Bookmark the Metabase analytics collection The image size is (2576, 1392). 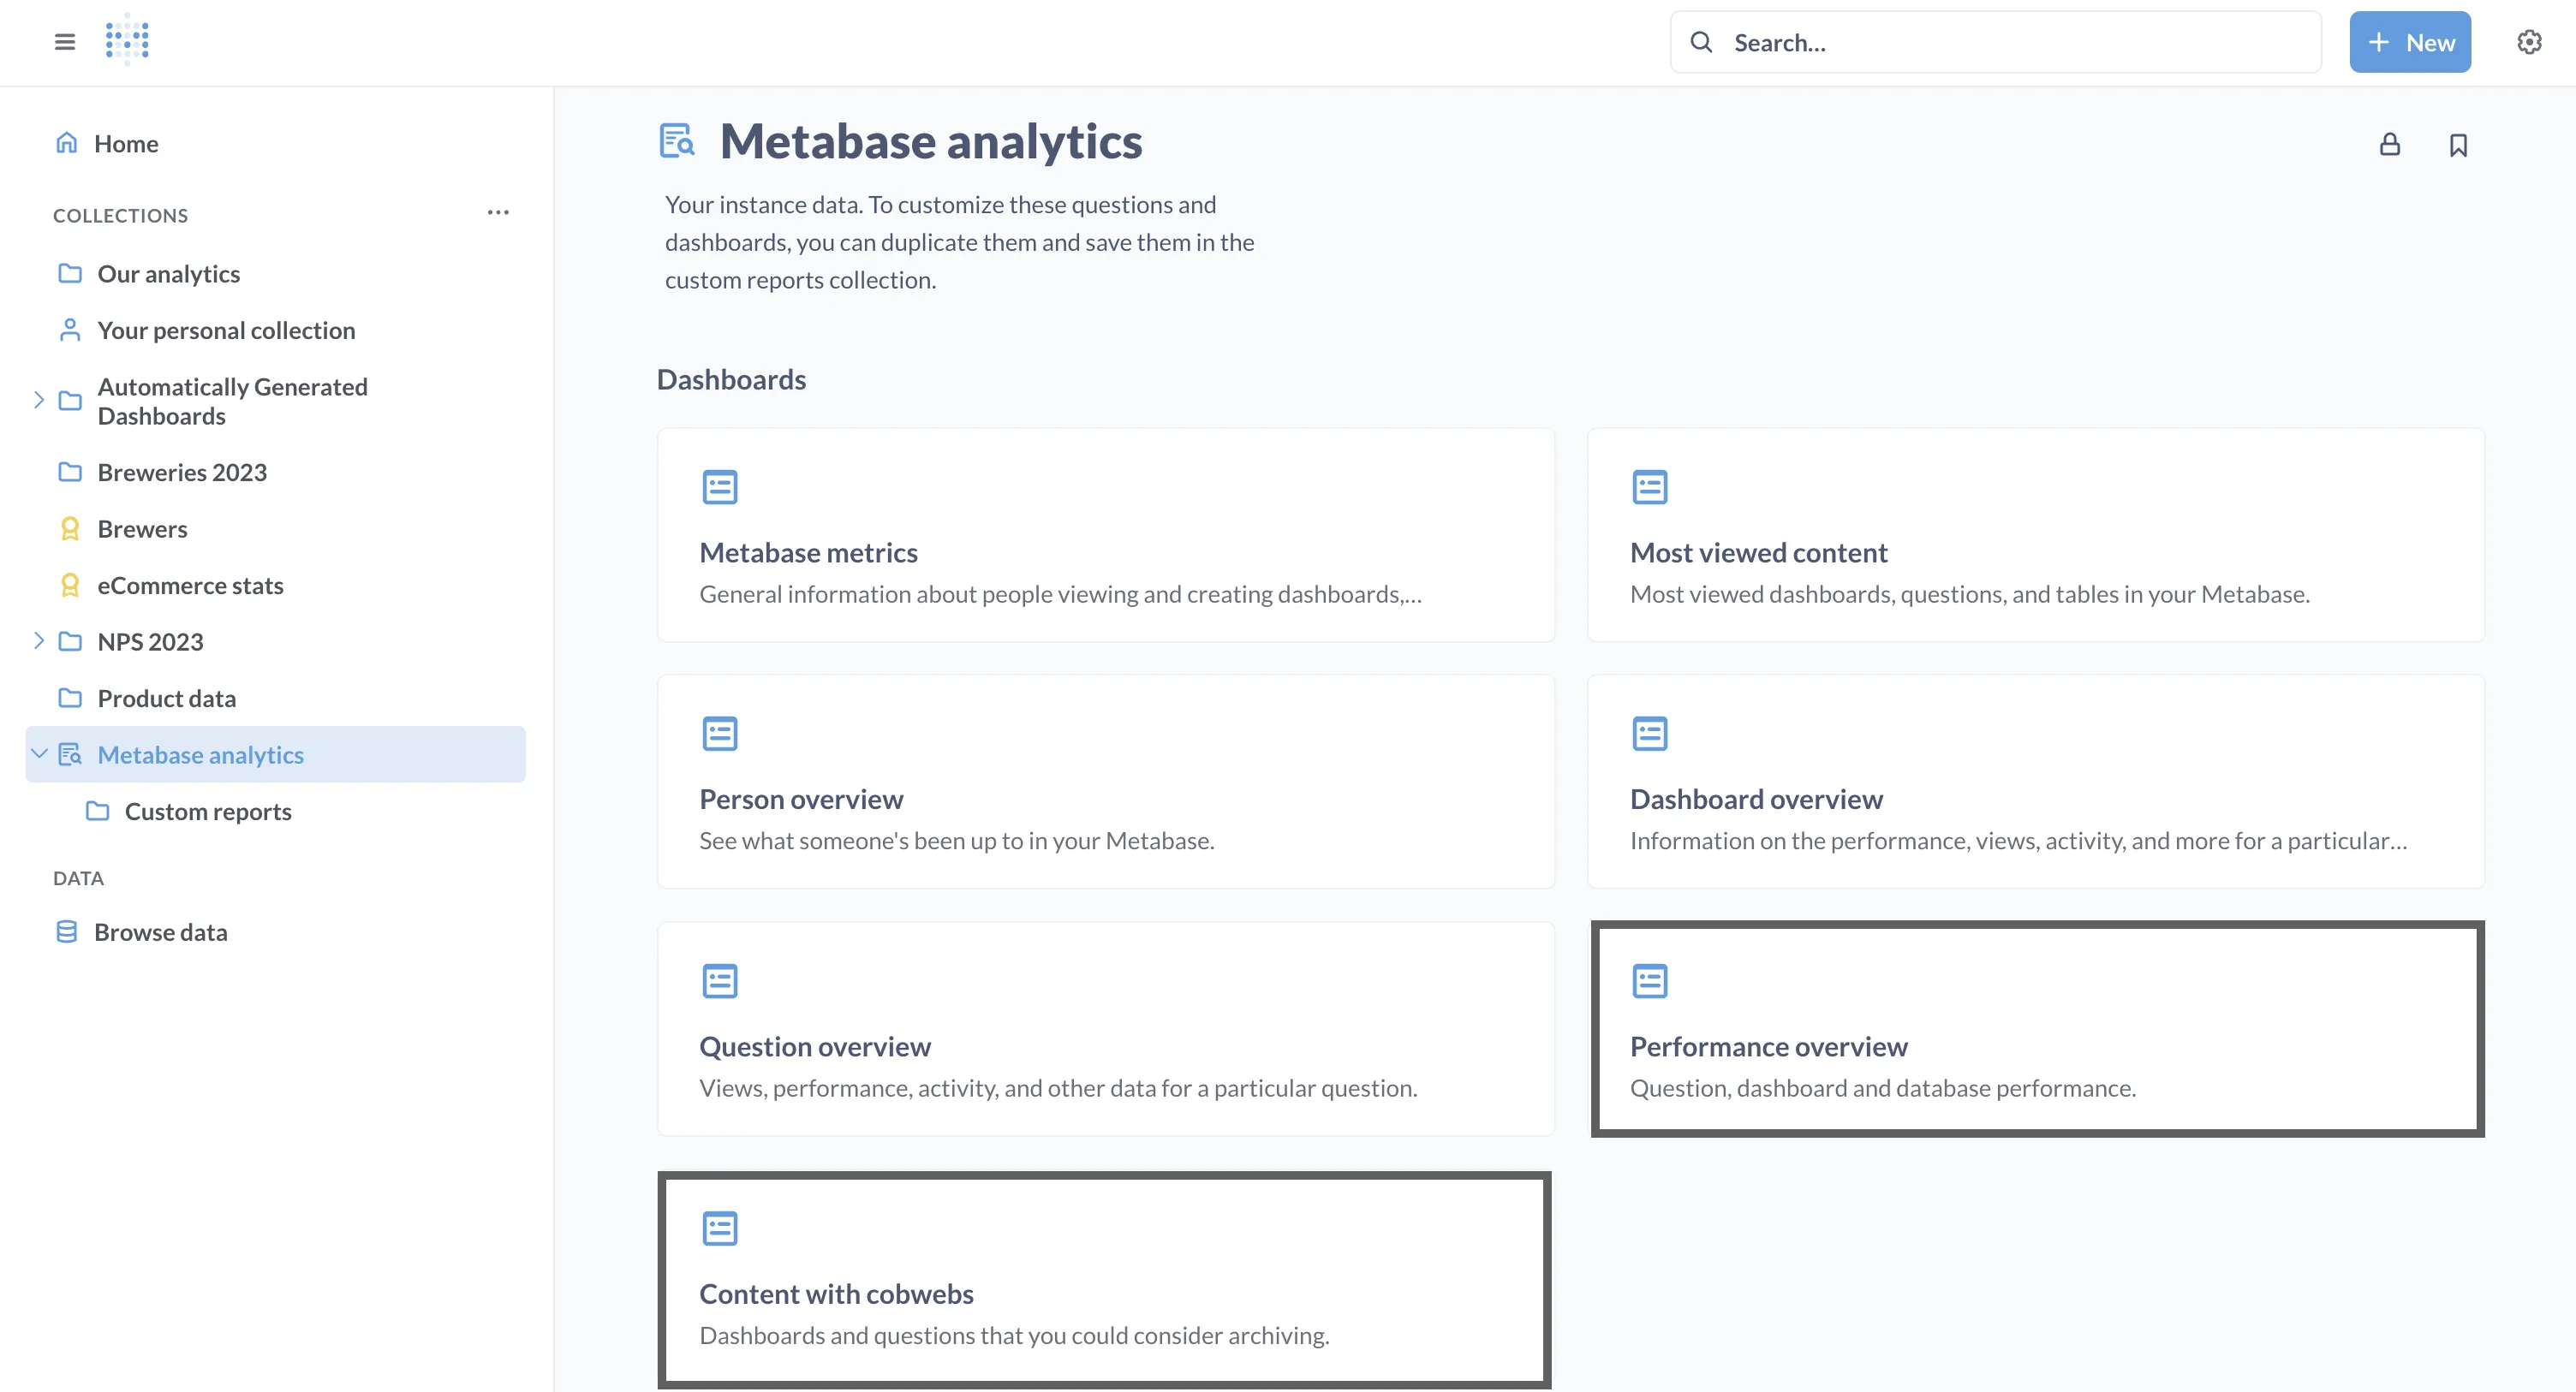(2458, 145)
